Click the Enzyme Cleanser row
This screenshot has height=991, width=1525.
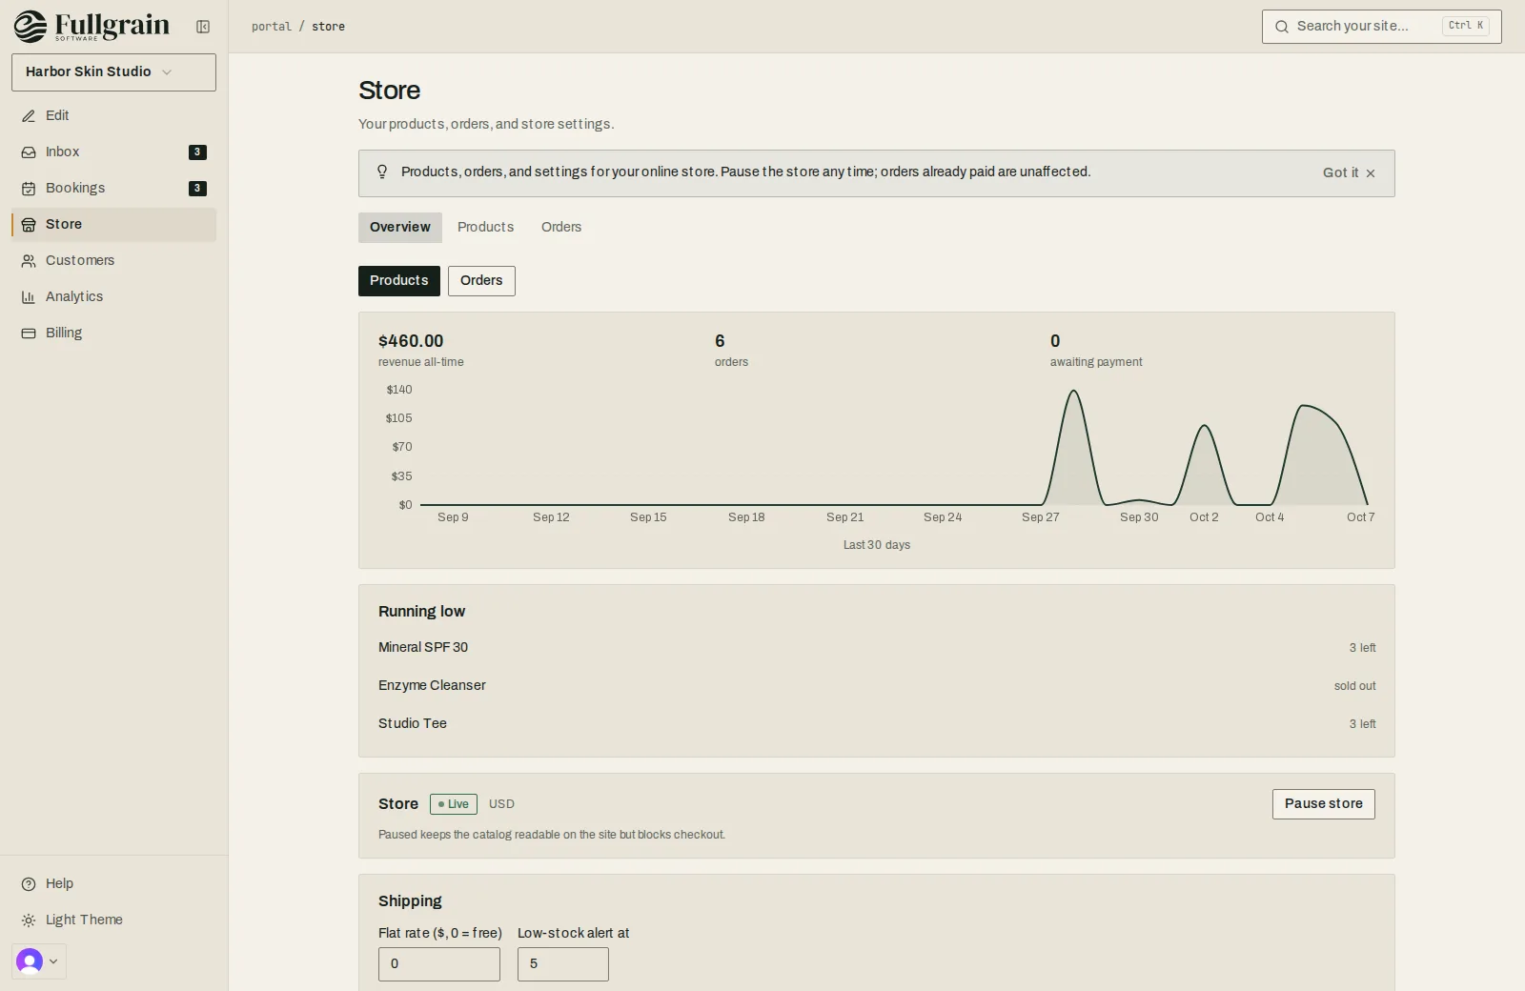(x=877, y=686)
